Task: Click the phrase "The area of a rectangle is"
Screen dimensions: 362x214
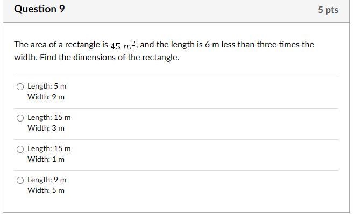Action: 61,45
